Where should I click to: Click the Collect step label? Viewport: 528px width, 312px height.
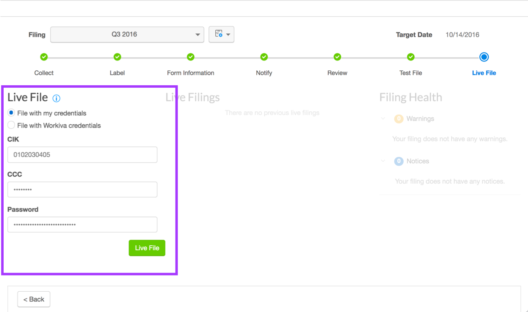[x=44, y=73]
